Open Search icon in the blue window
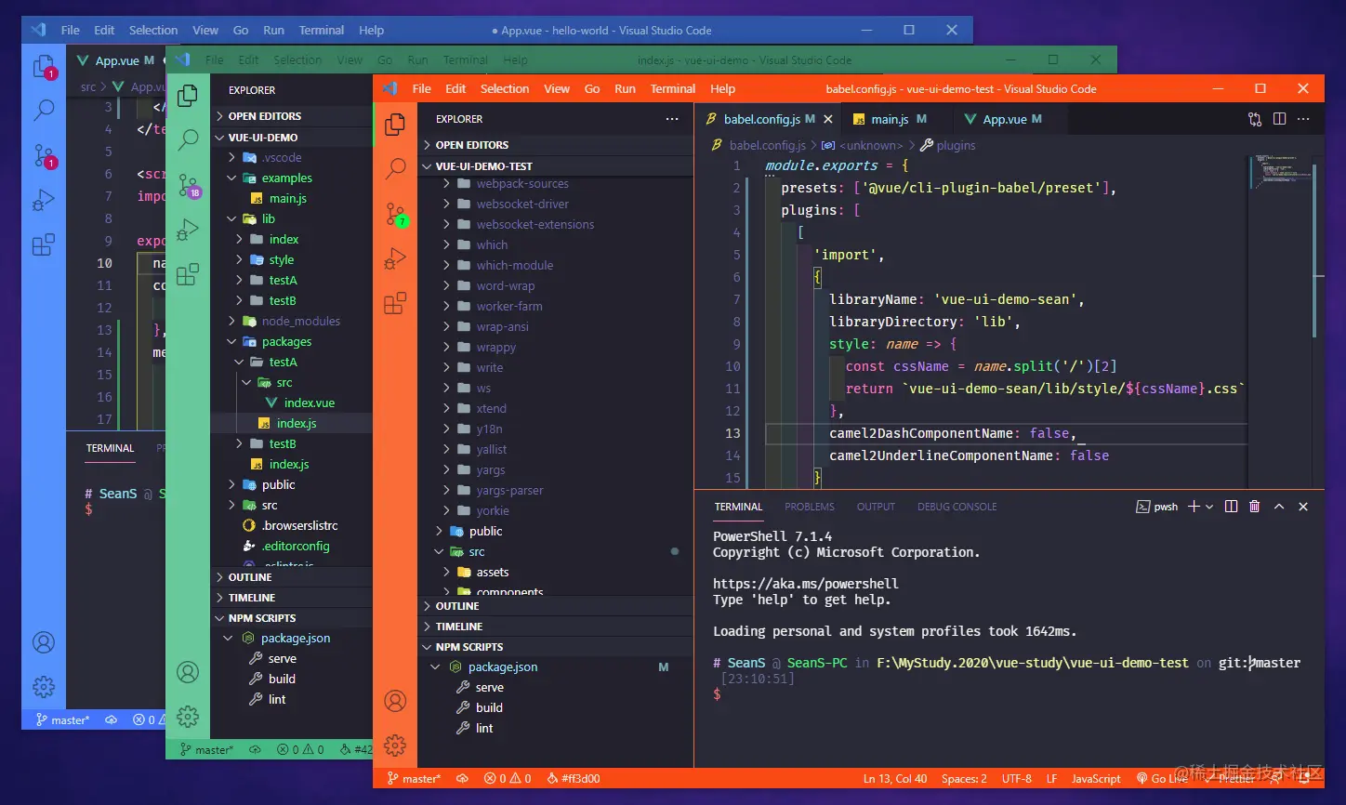This screenshot has height=805, width=1346. tap(44, 111)
